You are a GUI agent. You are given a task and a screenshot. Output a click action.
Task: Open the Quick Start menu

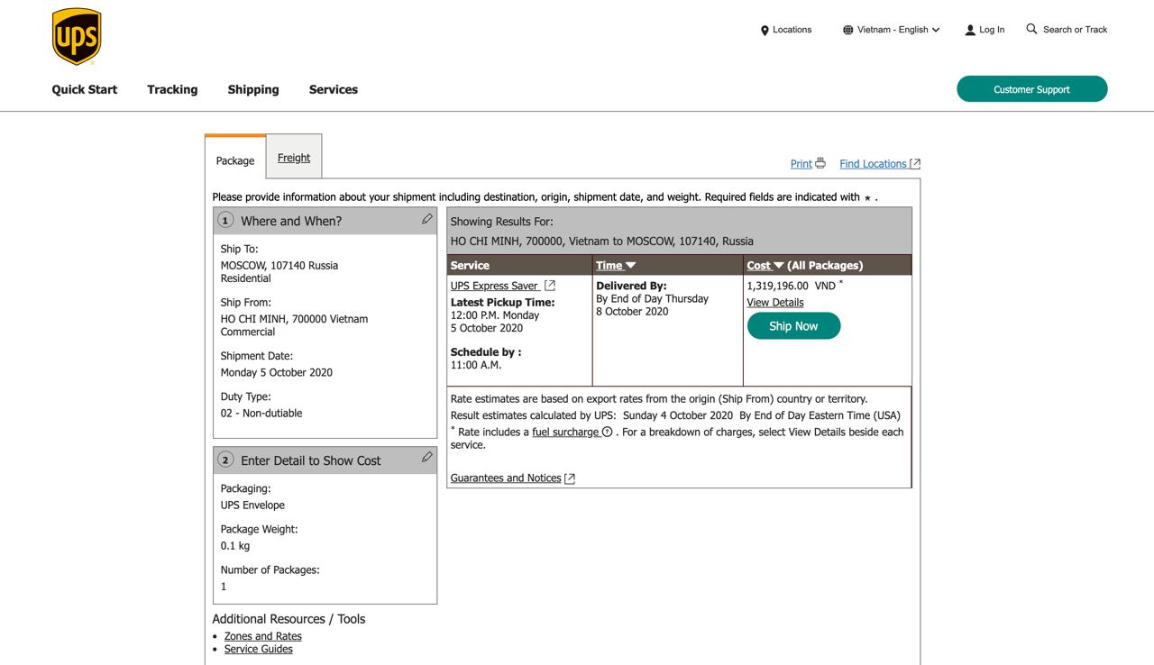click(x=85, y=89)
